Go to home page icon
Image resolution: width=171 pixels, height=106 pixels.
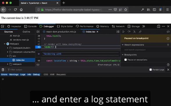(x=21, y=10)
